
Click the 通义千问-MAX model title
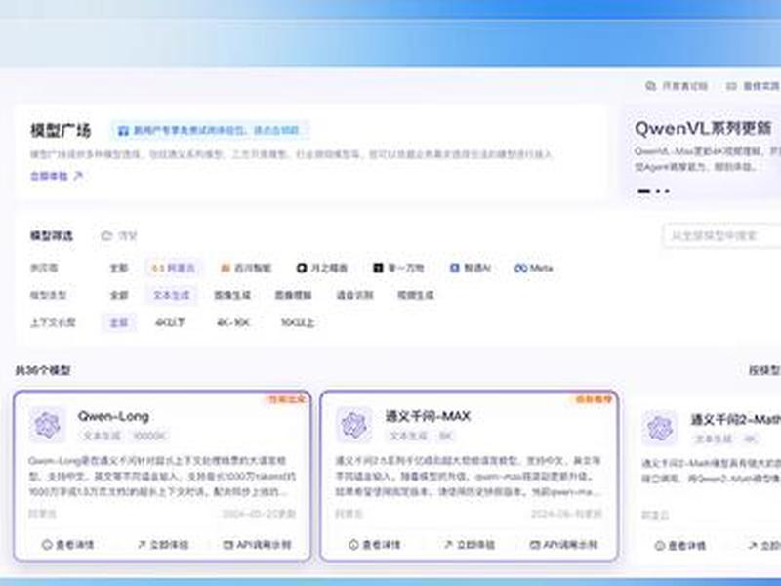(428, 417)
